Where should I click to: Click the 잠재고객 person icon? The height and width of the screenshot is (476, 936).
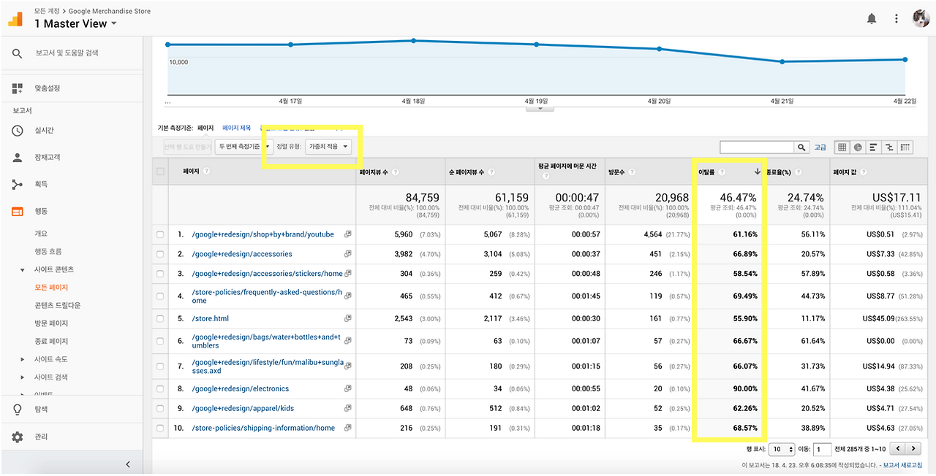click(x=18, y=158)
